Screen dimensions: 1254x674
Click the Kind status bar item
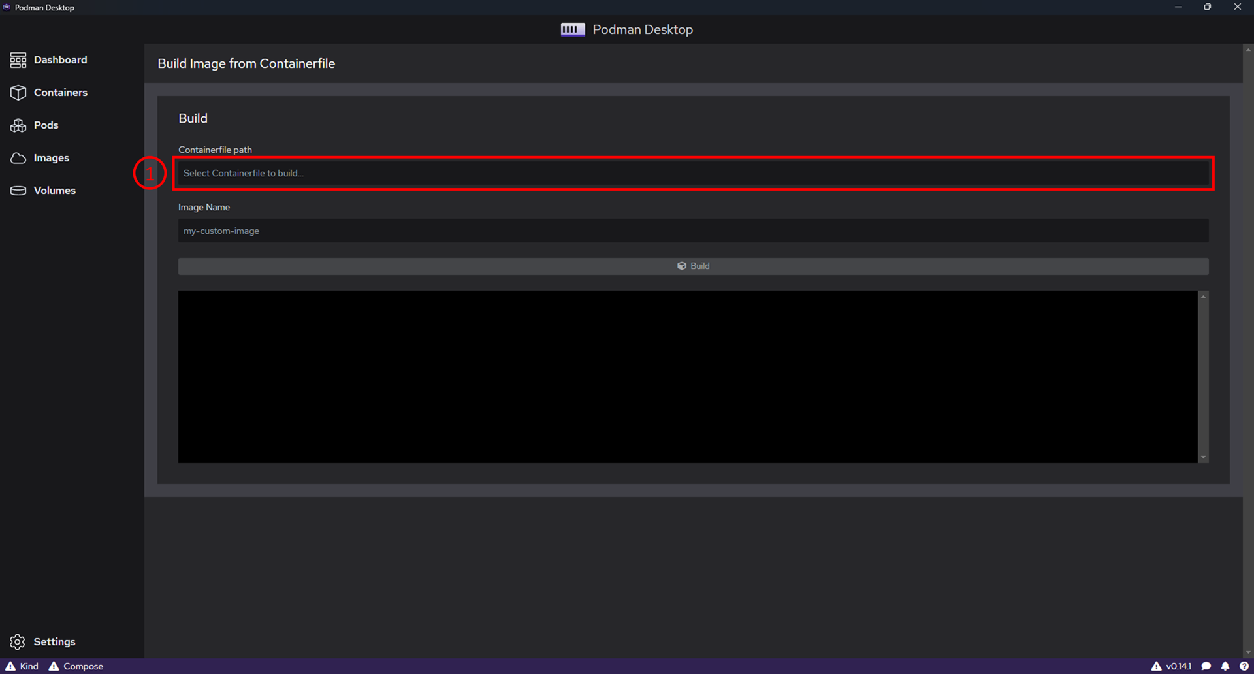click(x=22, y=666)
